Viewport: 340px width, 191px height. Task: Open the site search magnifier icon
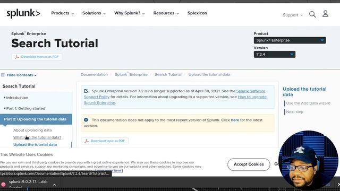pyautogui.click(x=312, y=14)
